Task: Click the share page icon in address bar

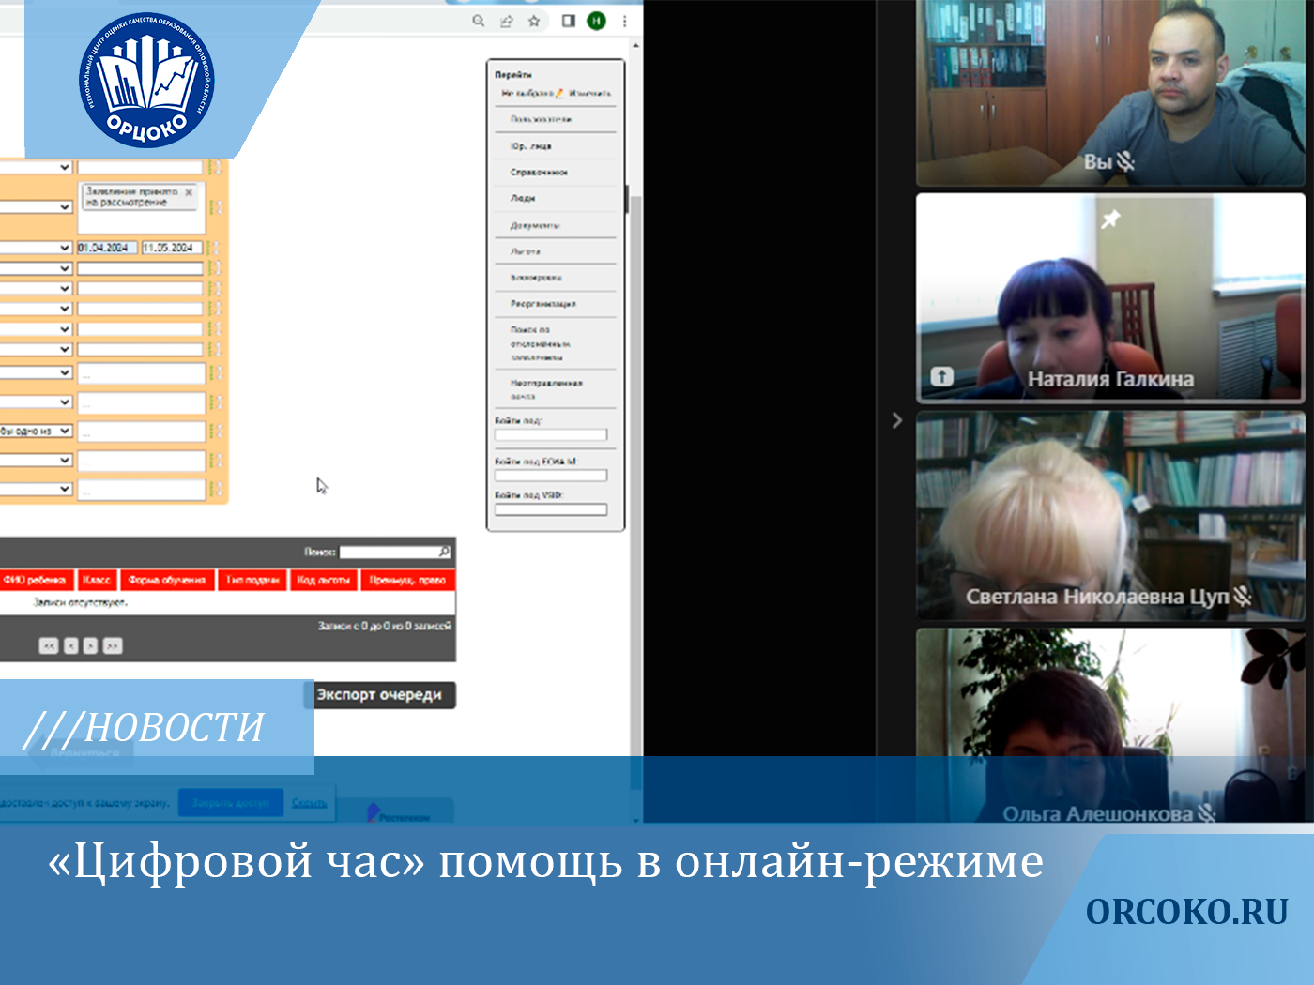Action: (x=507, y=21)
